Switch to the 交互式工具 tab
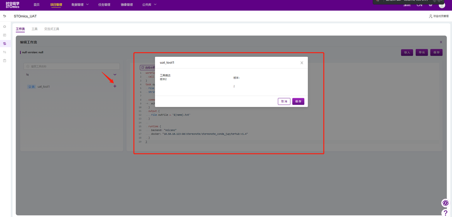 tap(52, 29)
